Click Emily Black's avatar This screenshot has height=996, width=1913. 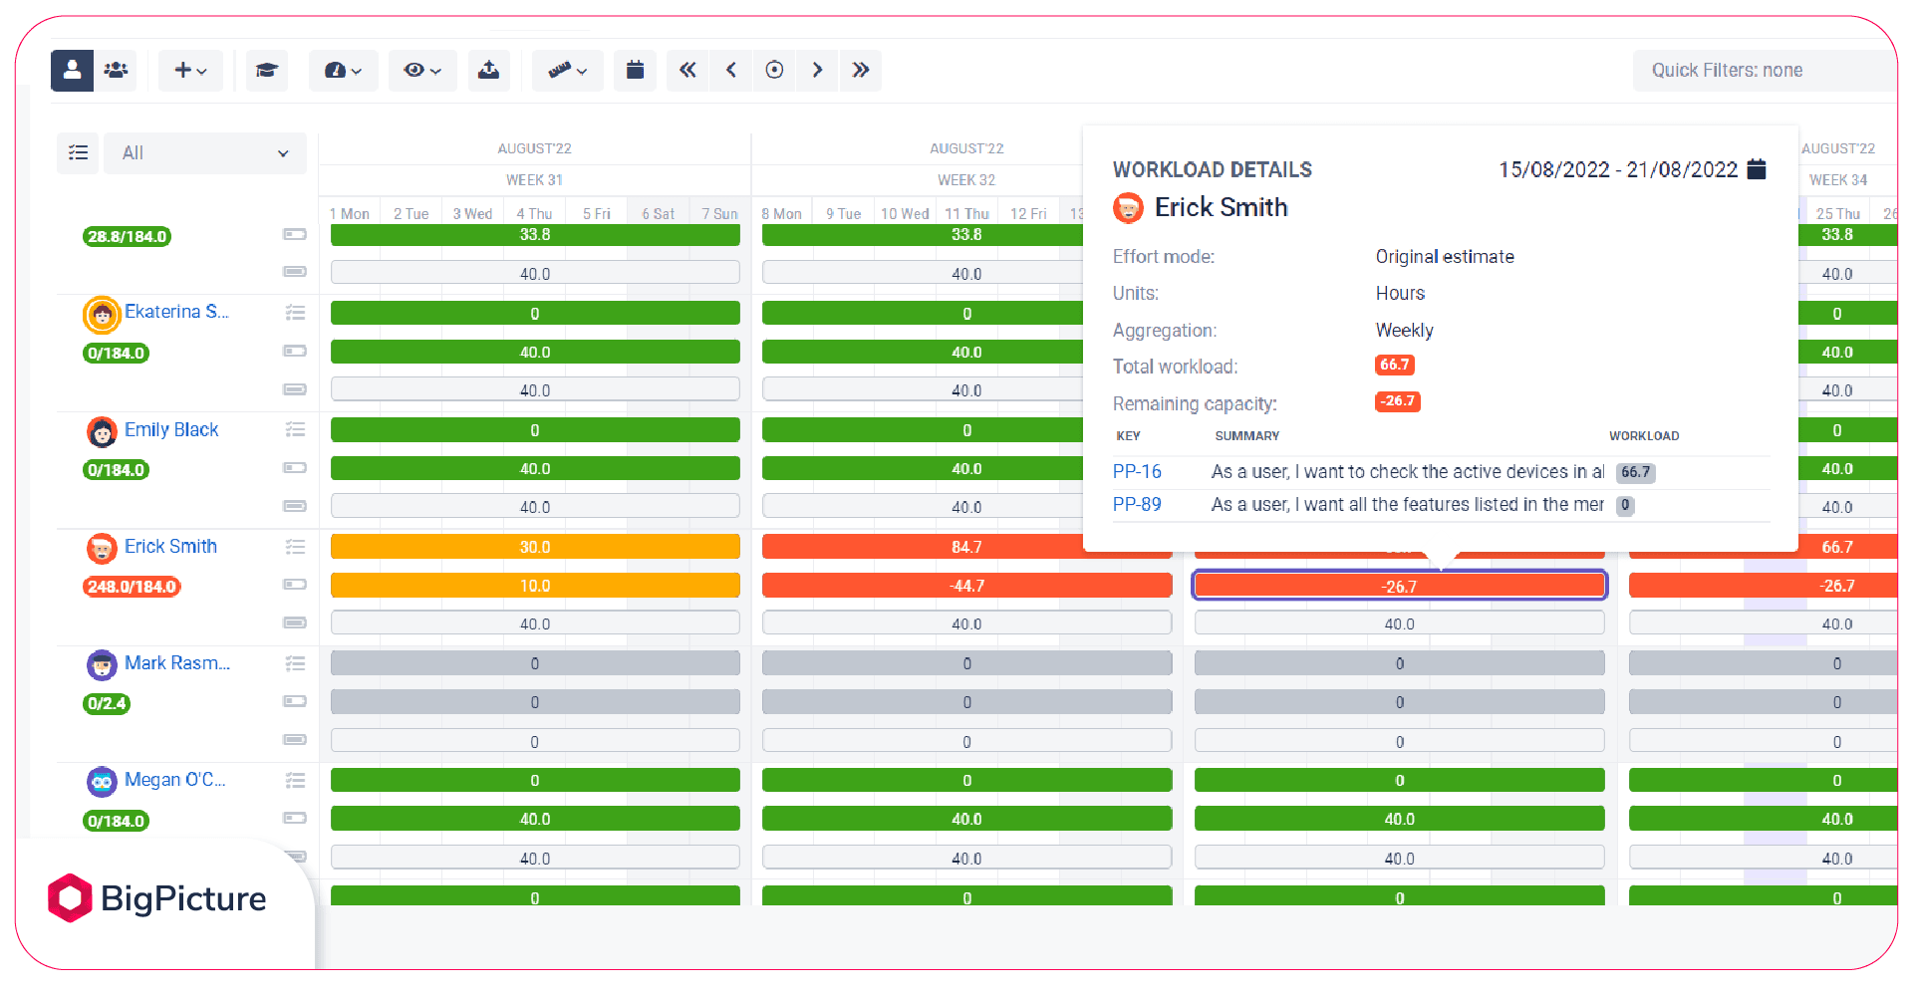[102, 432]
